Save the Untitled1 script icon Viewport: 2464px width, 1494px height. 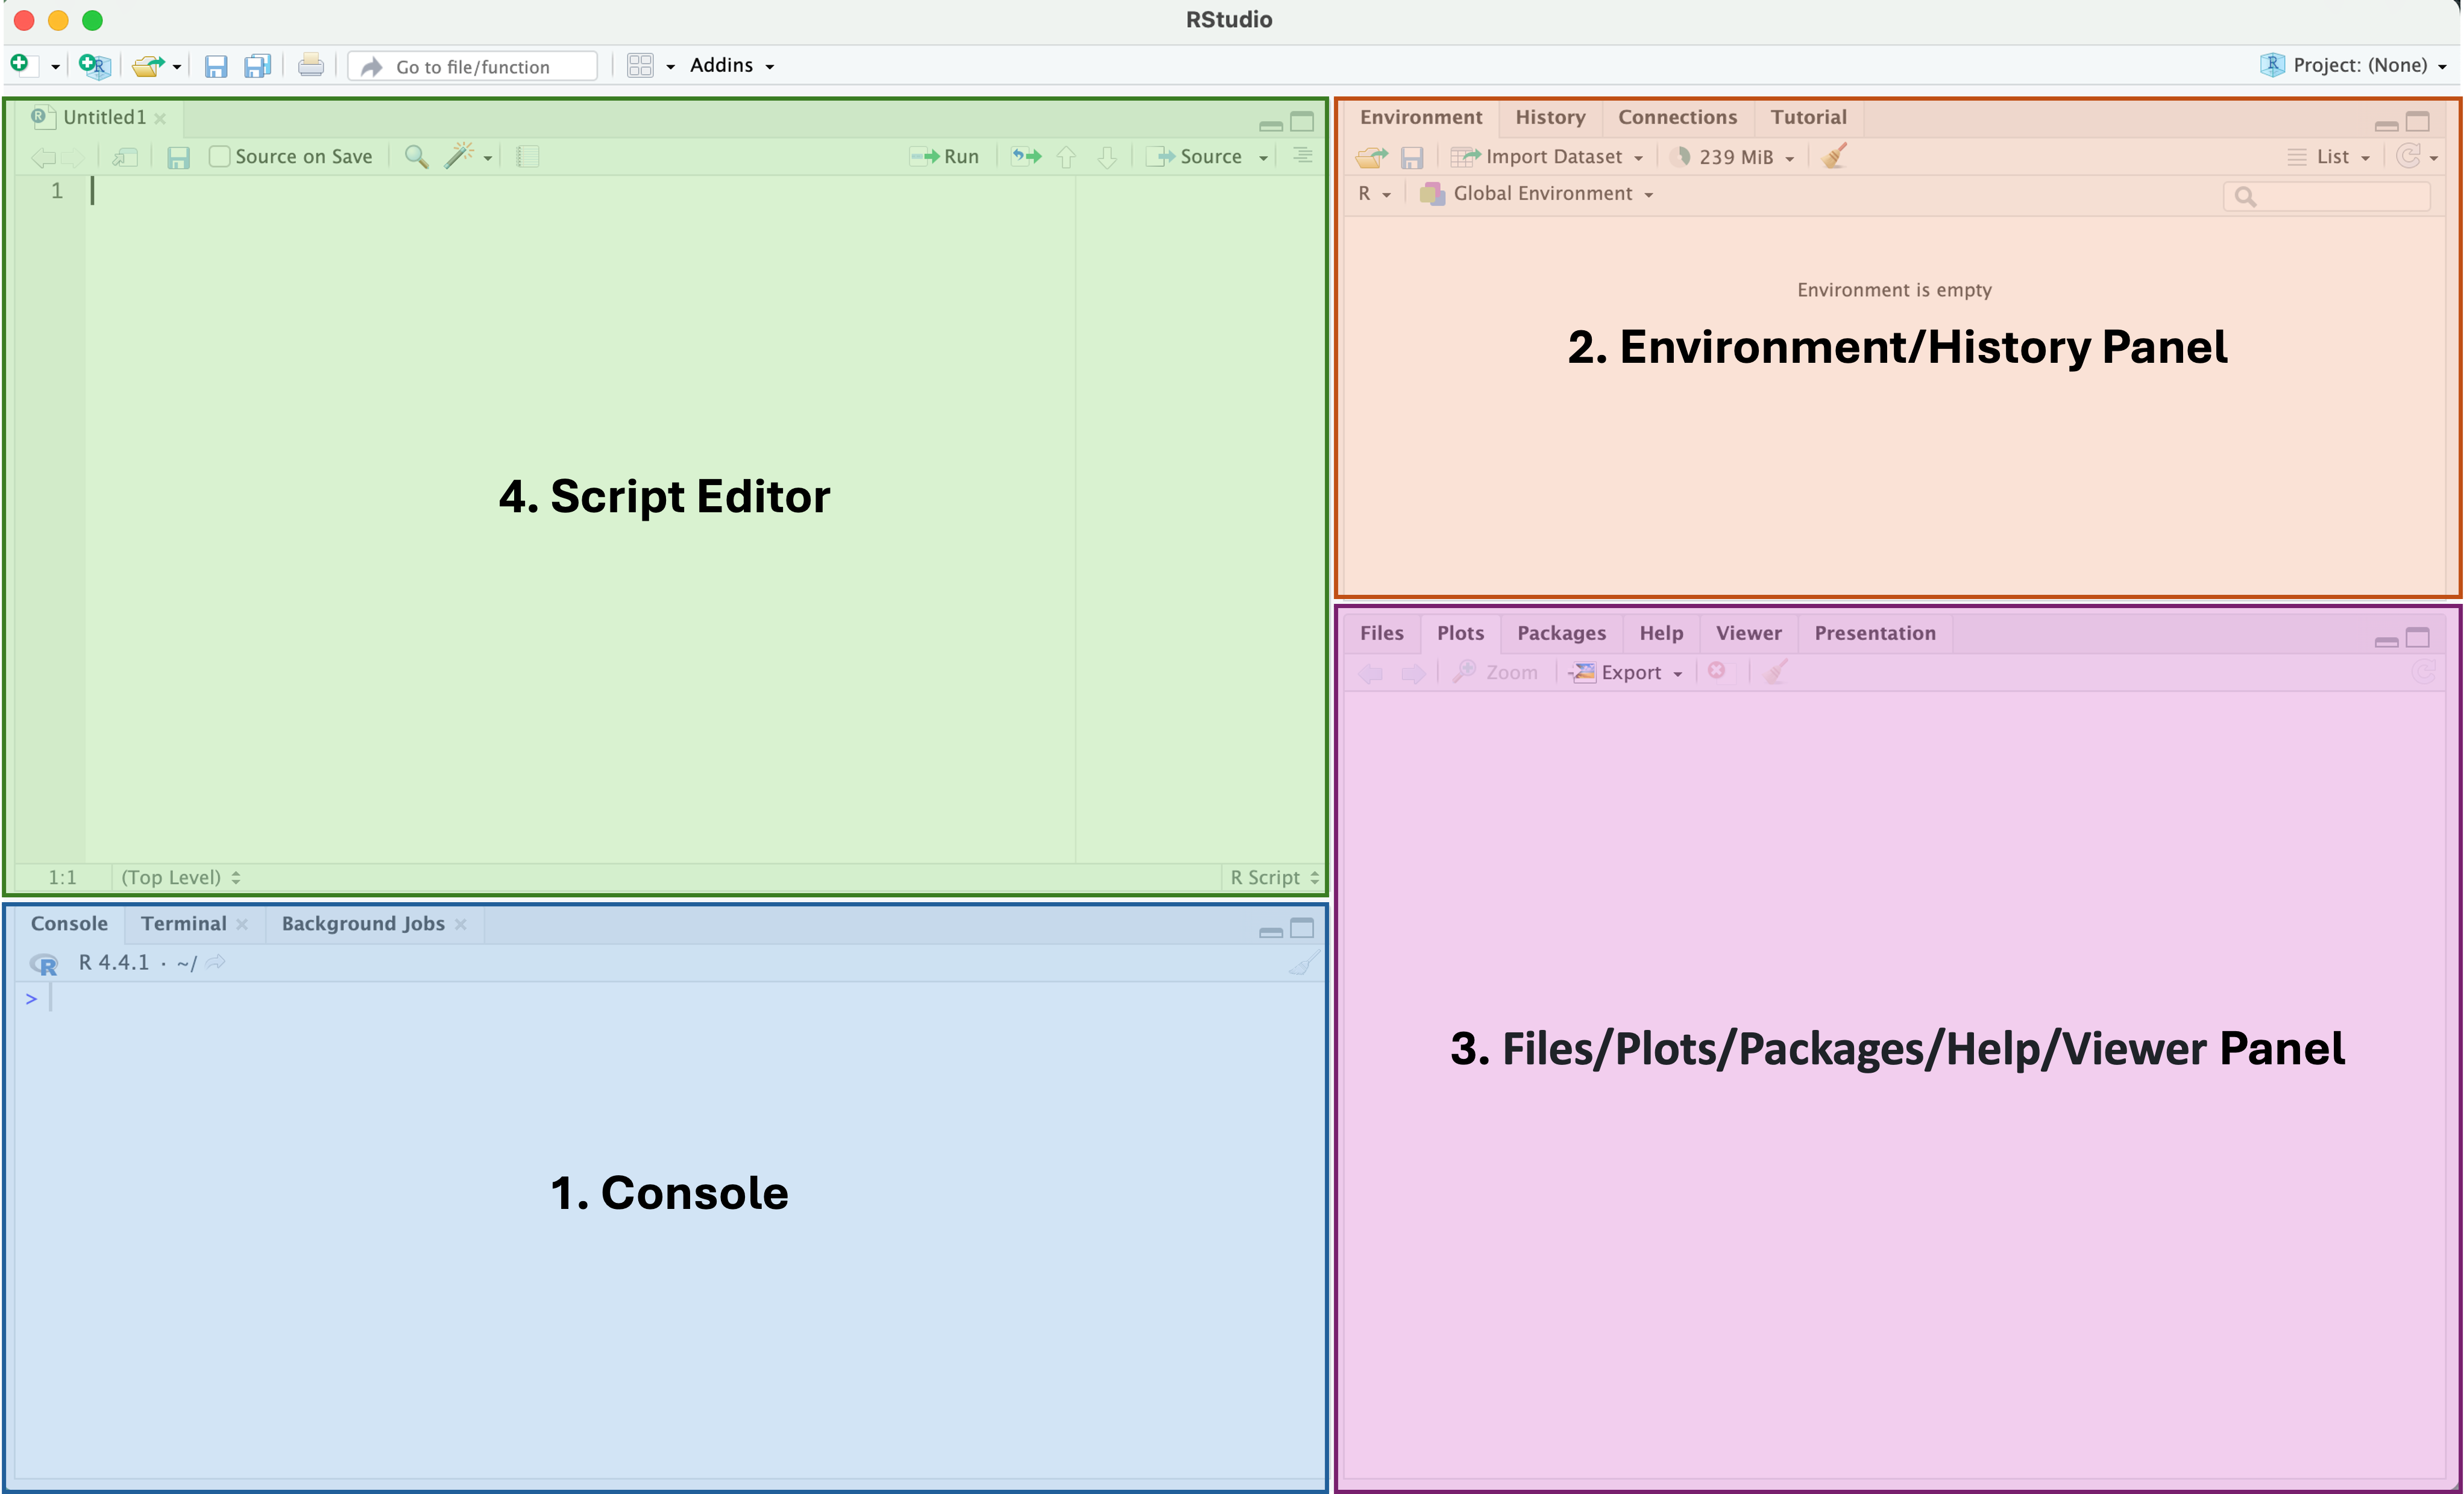click(x=178, y=157)
